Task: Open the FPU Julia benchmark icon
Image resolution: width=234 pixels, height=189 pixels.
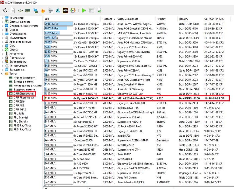Action: click(x=11, y=113)
